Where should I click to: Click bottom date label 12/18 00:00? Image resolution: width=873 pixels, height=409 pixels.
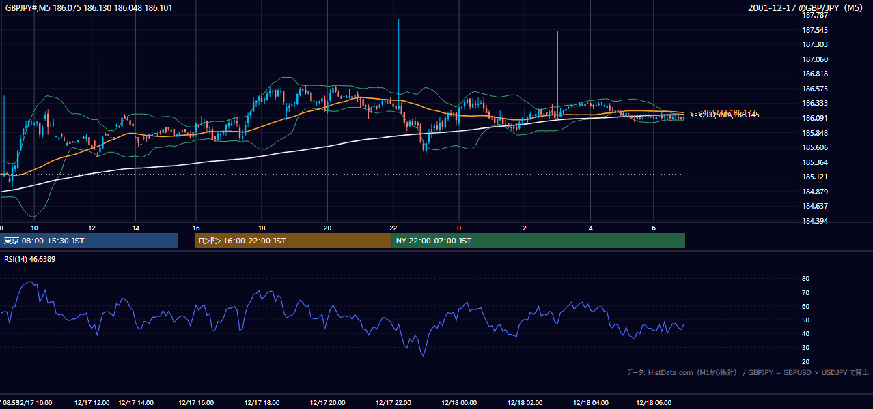click(x=459, y=402)
